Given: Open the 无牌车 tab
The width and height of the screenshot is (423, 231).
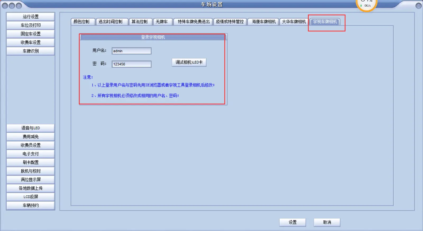Looking at the screenshot, I should coord(162,22).
